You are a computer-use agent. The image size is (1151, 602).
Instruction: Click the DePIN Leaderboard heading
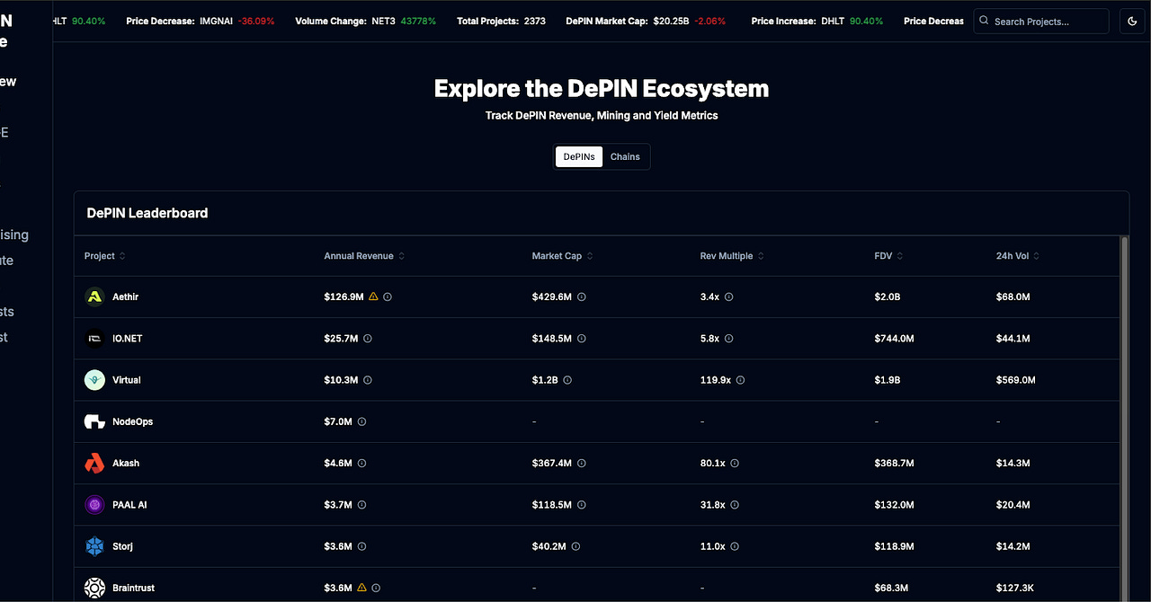point(147,213)
